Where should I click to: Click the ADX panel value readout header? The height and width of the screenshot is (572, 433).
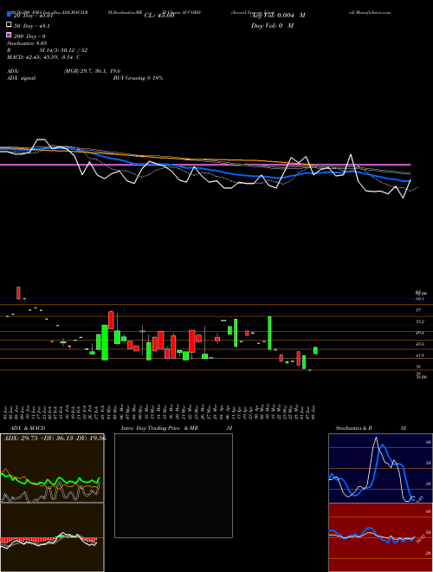55,439
